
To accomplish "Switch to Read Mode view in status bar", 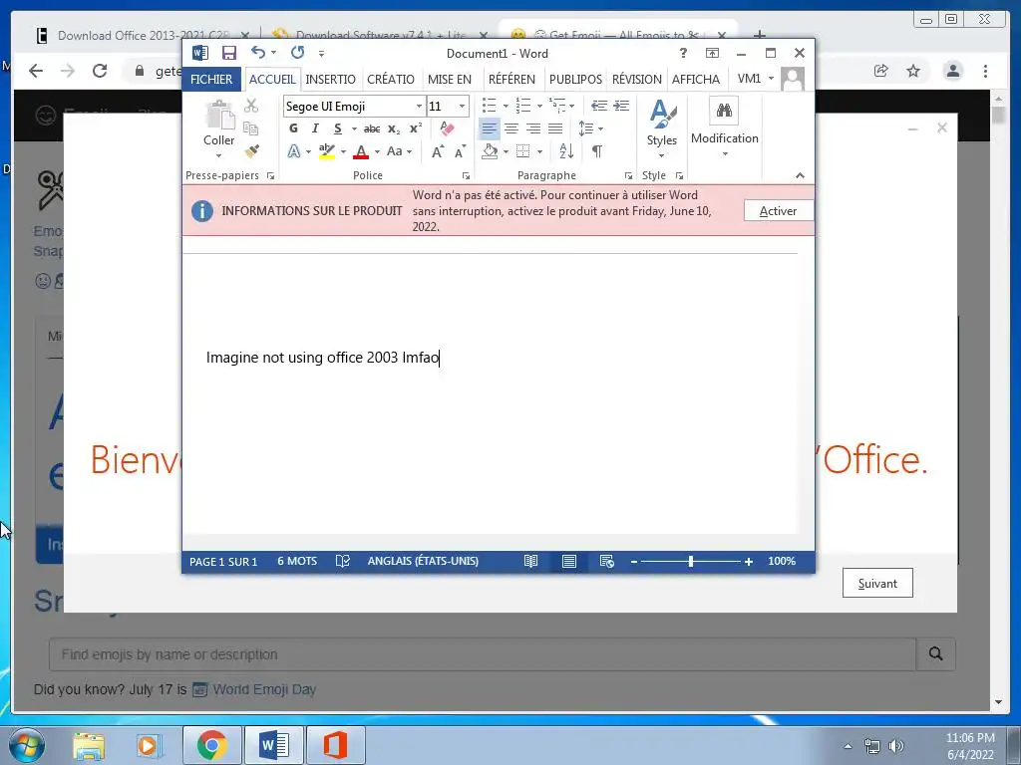I will coord(530,561).
